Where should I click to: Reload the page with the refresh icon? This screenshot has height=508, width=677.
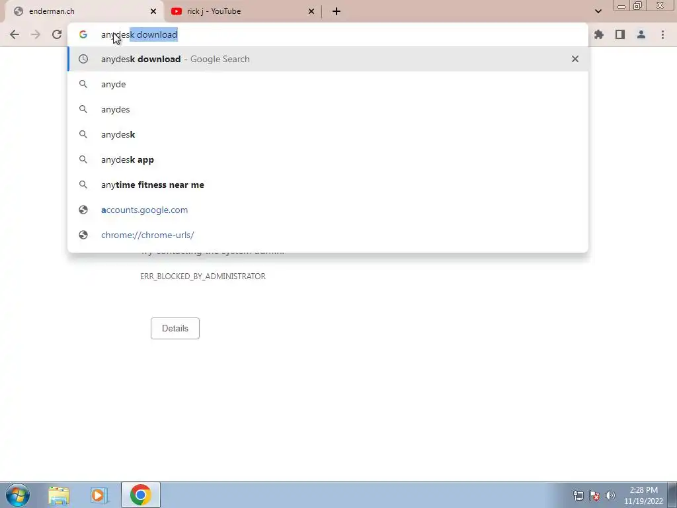[57, 34]
